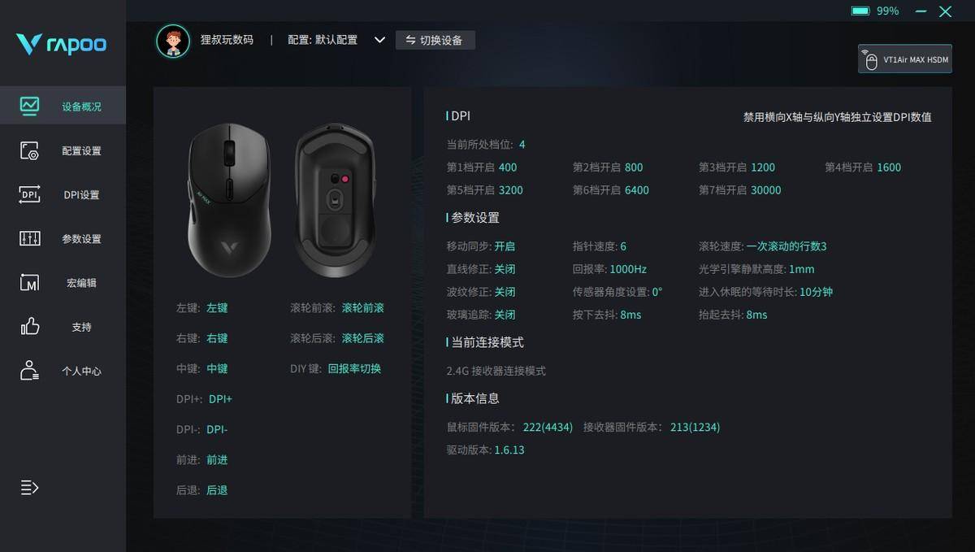Expand the 配置: 默认配置 dropdown arrow
The width and height of the screenshot is (975, 552).
(379, 40)
